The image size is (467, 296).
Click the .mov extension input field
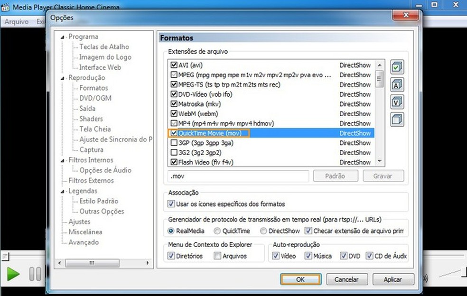coord(238,176)
